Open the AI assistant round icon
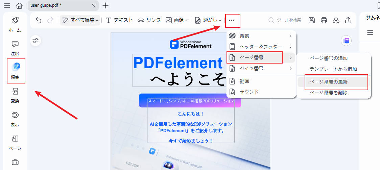 tap(346, 41)
